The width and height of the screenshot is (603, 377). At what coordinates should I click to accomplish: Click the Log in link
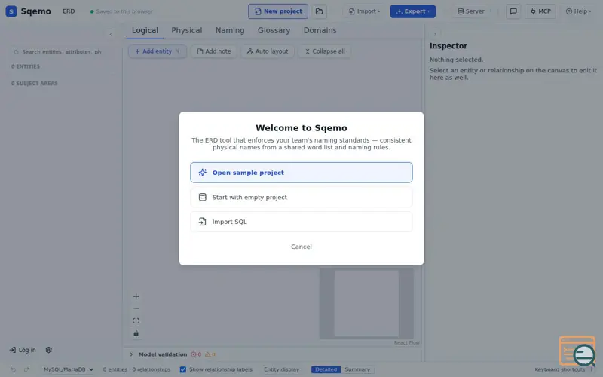23,350
